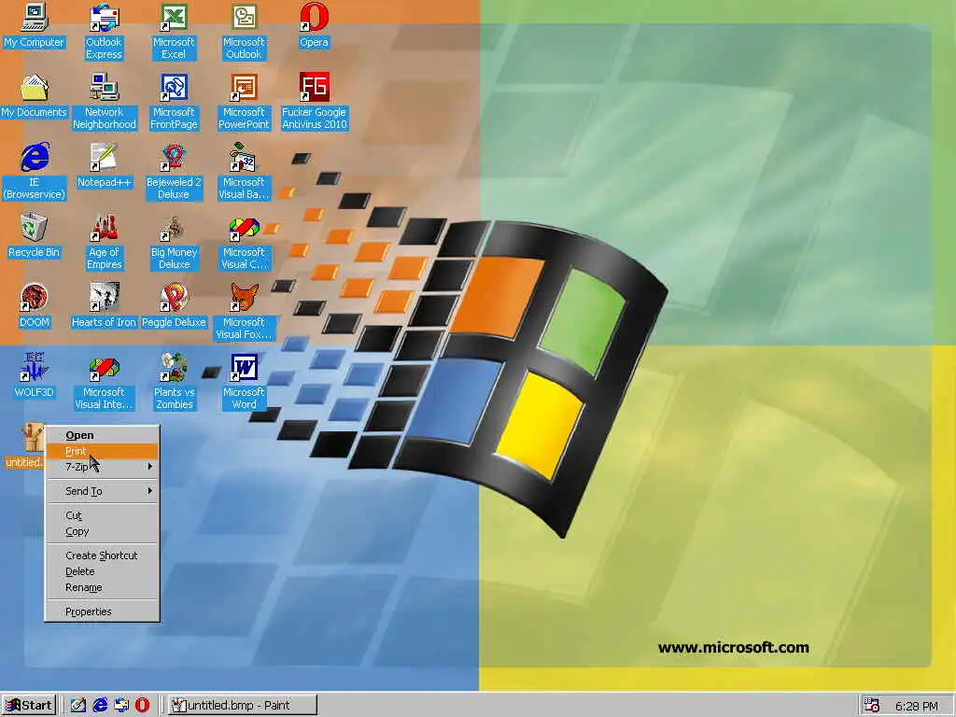The height and width of the screenshot is (717, 956).
Task: Choose Rename in the context menu
Action: [x=103, y=588]
